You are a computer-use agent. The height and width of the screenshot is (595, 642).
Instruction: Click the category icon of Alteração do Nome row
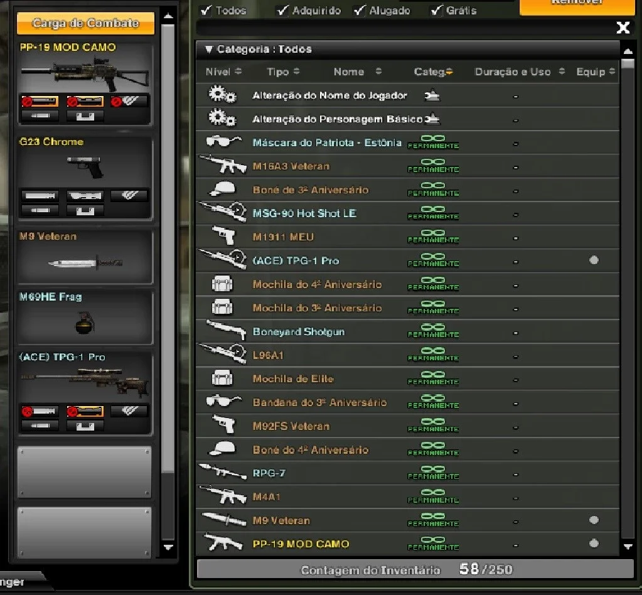point(432,95)
